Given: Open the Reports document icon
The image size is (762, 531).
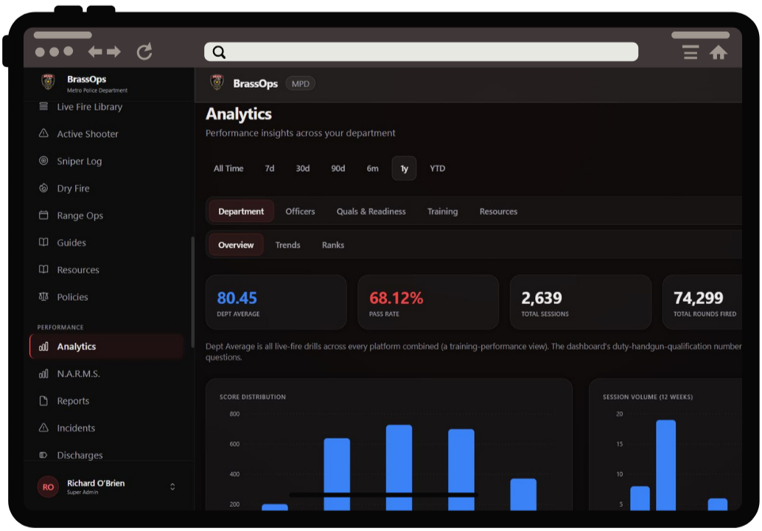Looking at the screenshot, I should pos(43,400).
